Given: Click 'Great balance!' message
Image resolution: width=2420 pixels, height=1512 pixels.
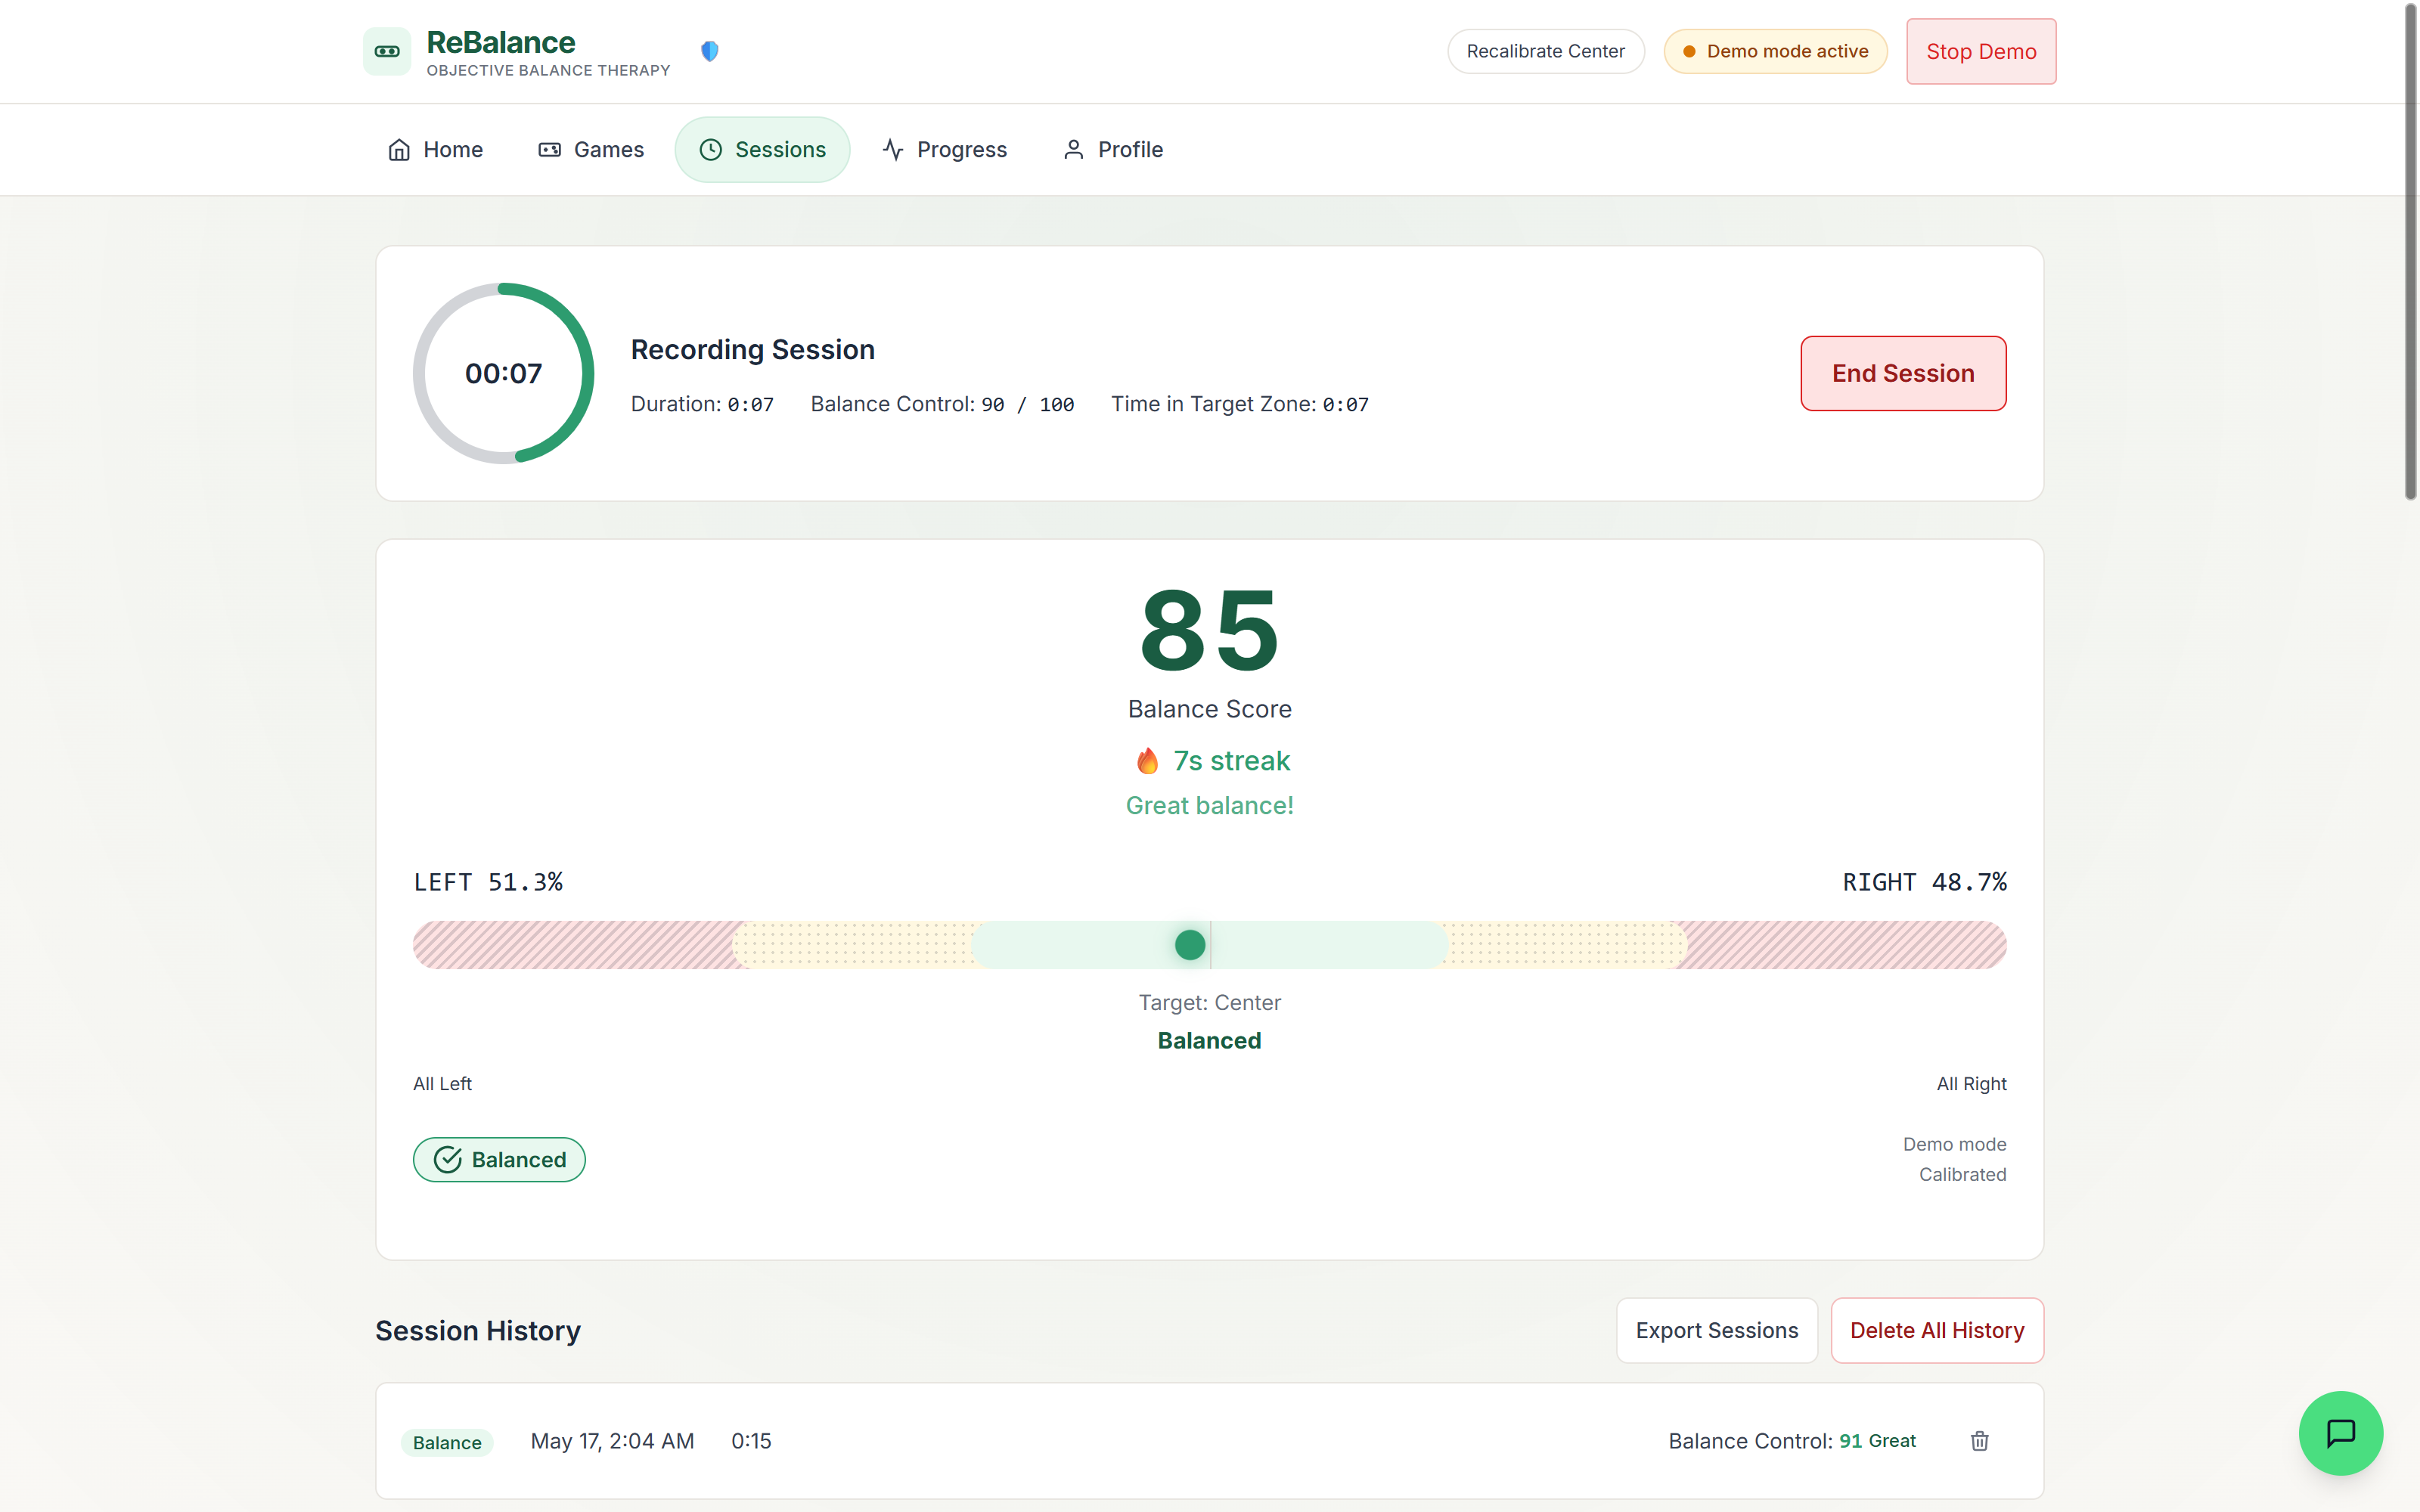Looking at the screenshot, I should (1209, 805).
